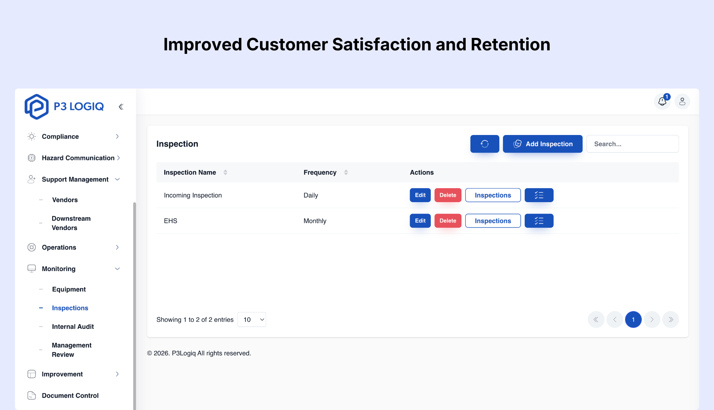Screen dimensions: 714x410
Task: Open checklist icon for EHS row
Action: pyautogui.click(x=539, y=221)
